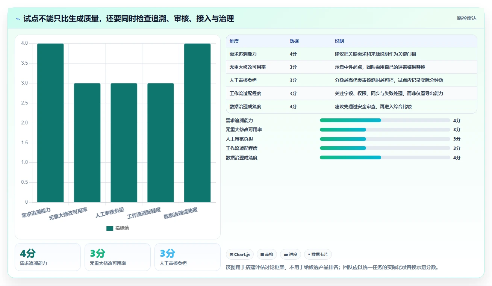Click the 3分 card for 无重大修改可用率
Viewport: 492px width, 286px height.
118,257
